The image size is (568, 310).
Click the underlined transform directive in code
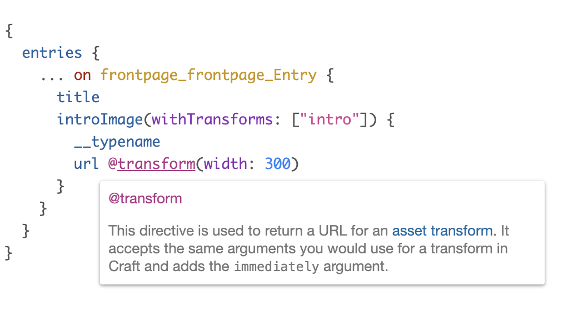[156, 164]
